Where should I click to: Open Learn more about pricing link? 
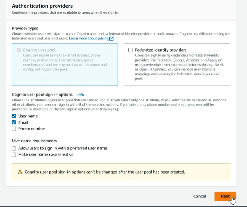click(89, 39)
